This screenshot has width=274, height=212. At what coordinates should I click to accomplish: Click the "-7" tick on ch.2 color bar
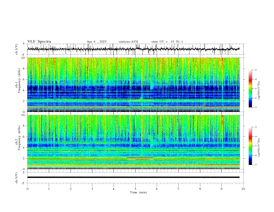point(255,165)
